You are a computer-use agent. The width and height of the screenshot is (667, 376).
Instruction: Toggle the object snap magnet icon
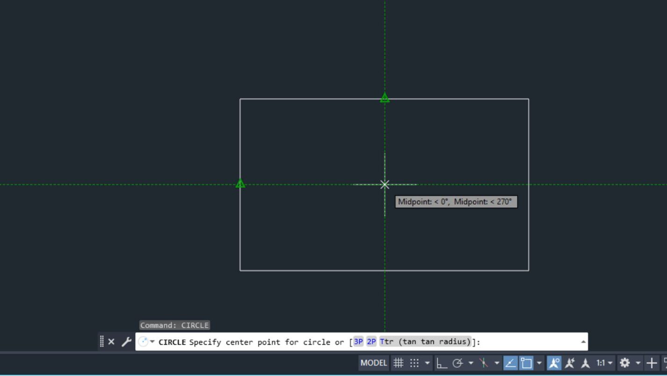(x=527, y=362)
